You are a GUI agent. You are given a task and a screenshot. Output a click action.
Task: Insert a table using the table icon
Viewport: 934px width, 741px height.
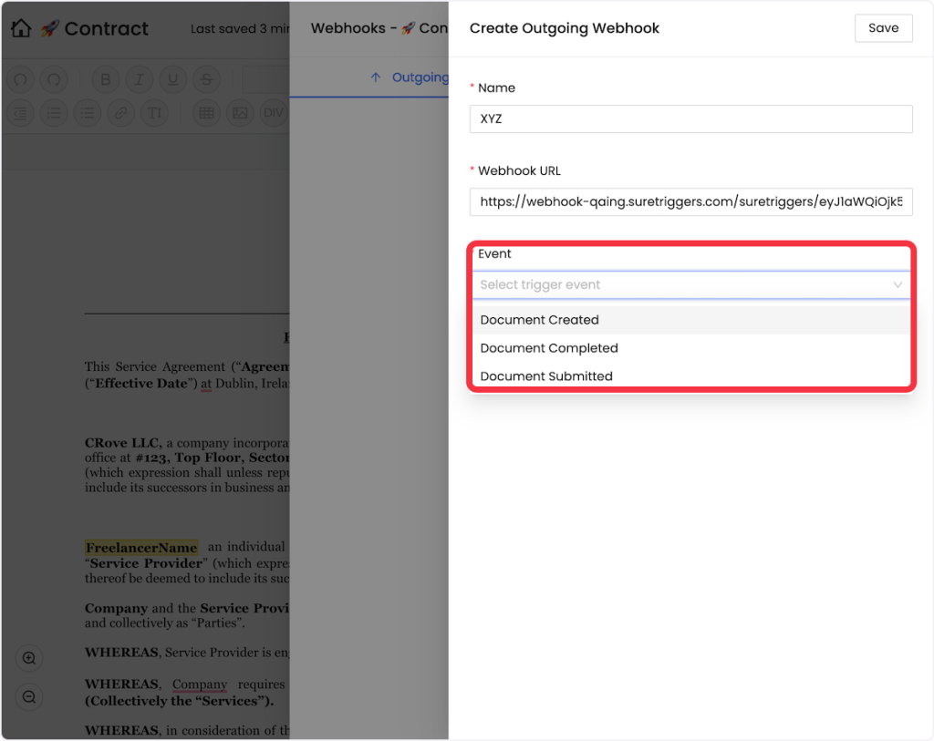(x=207, y=113)
